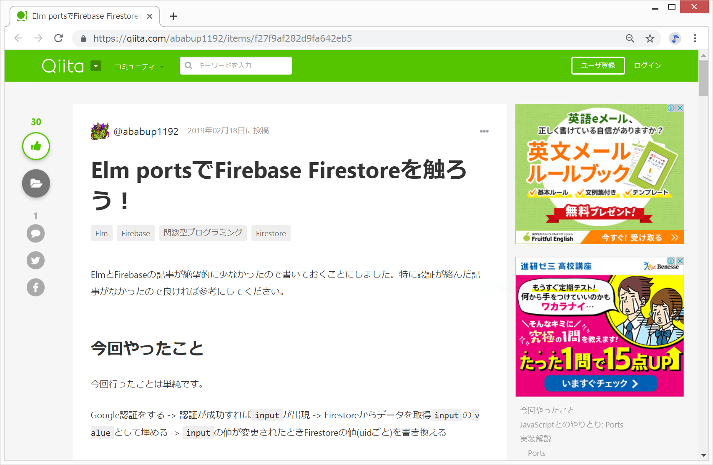Viewport: 713px width, 465px height.
Task: Open Chrome's three-dot menu
Action: point(695,38)
